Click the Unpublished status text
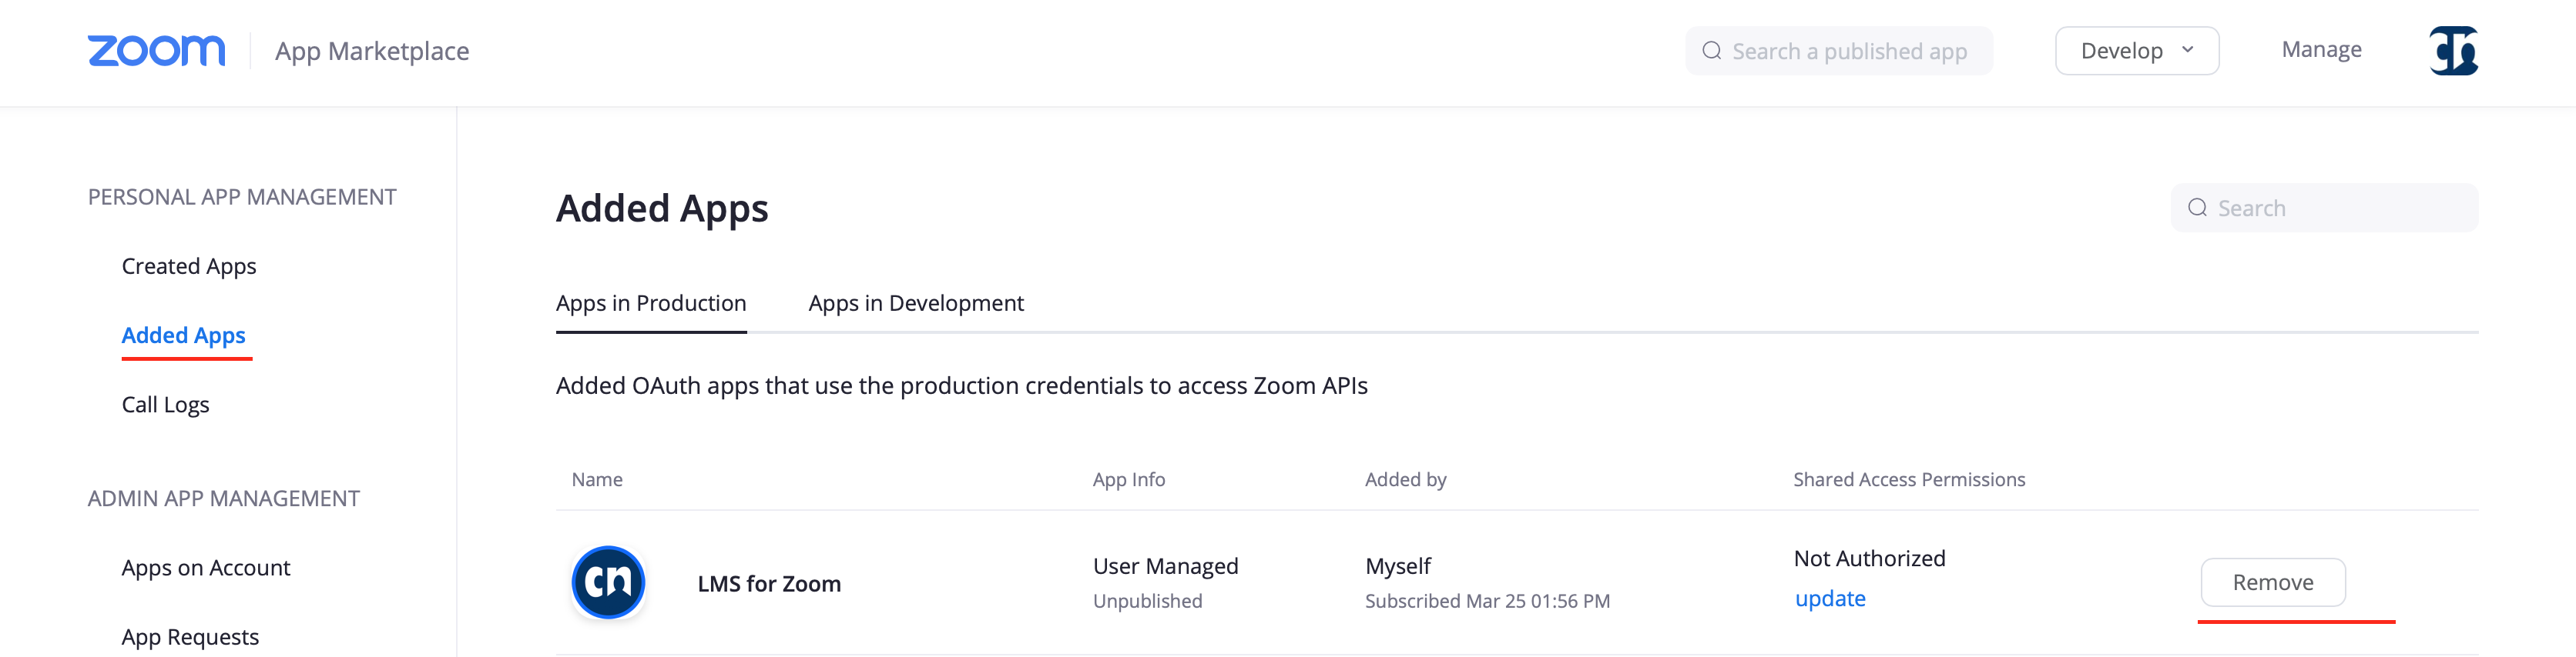Image resolution: width=2576 pixels, height=657 pixels. click(x=1147, y=601)
